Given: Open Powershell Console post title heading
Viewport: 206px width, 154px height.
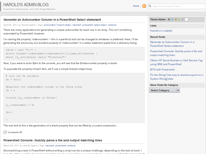Looking at the screenshot, I should pos(53,140).
